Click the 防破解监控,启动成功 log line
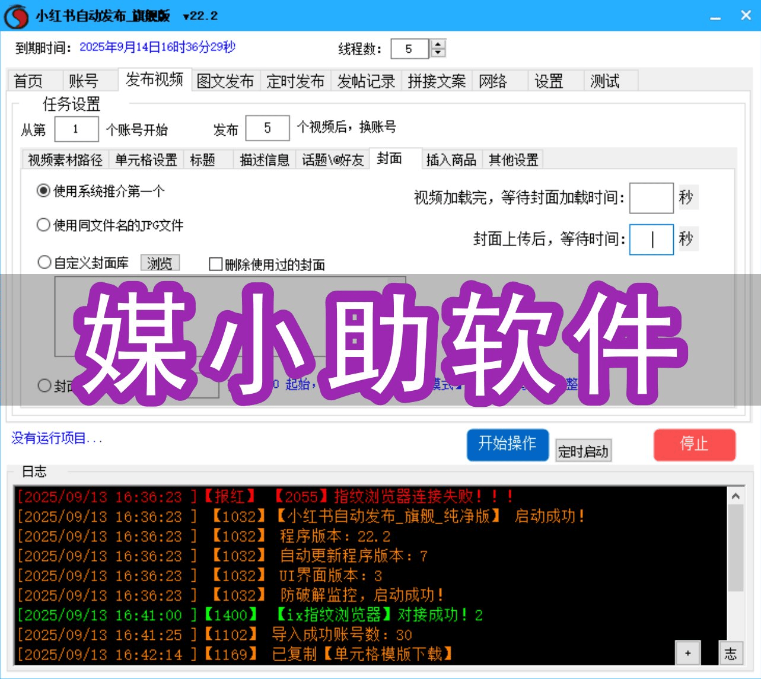Screen dimensions: 761x679 (230, 595)
